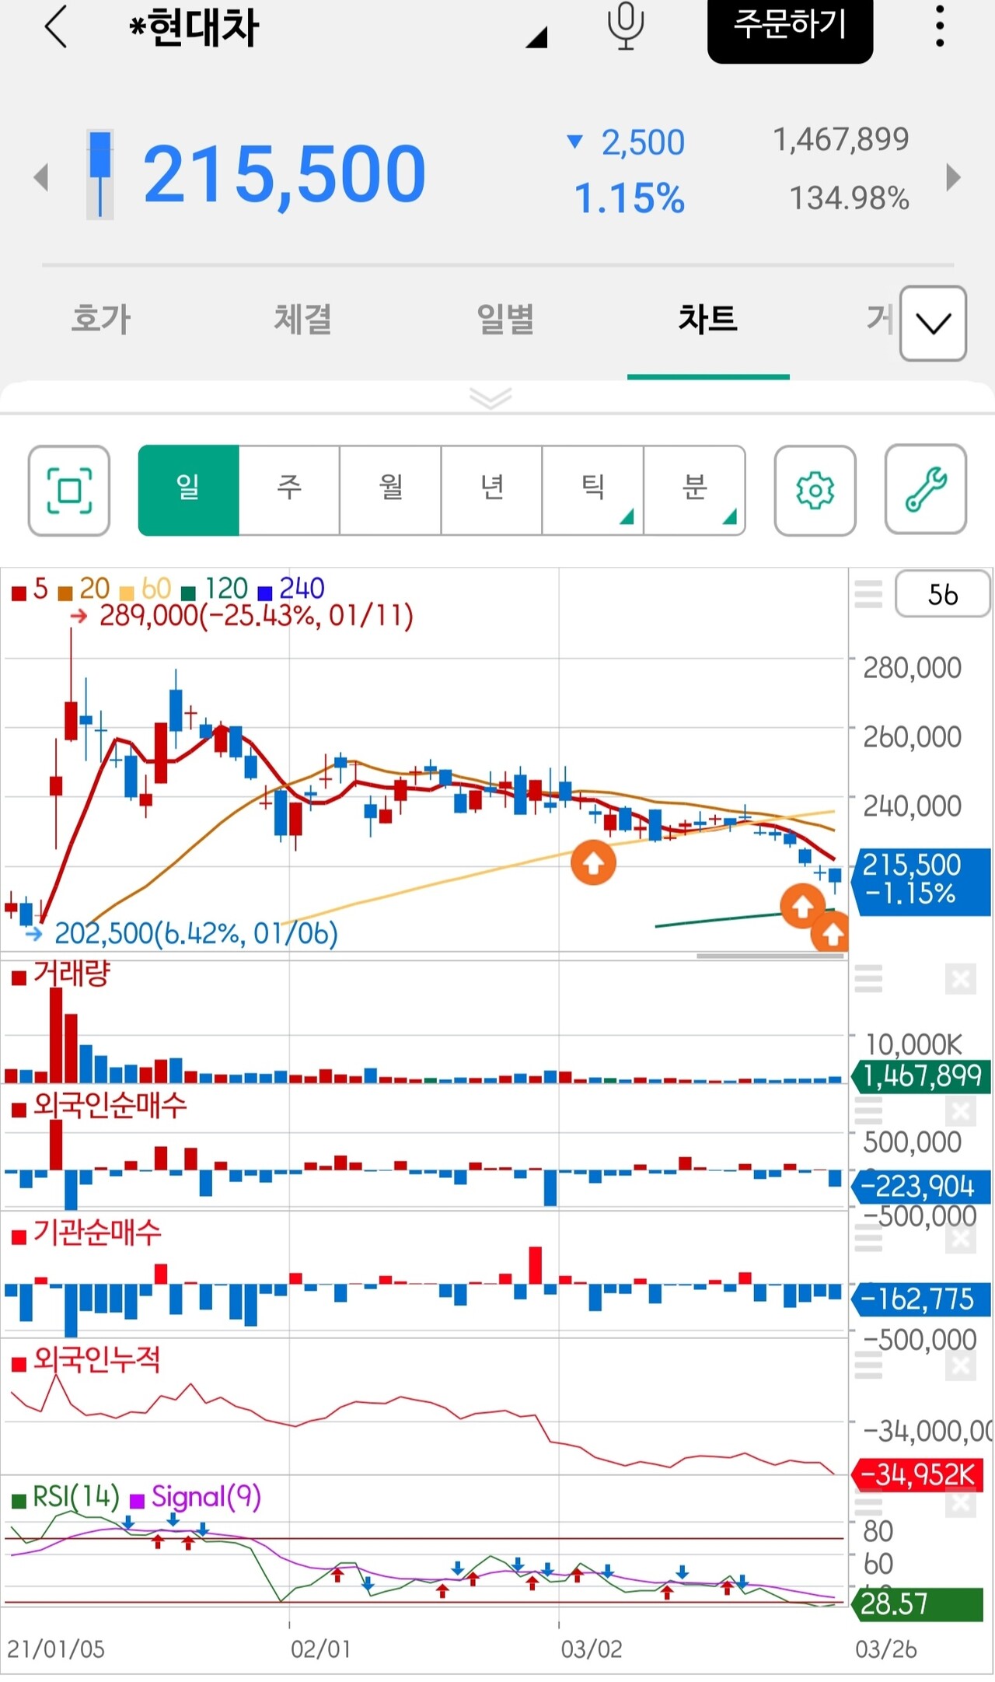Close the 거래량 volume indicator panel
Screen dimensions: 995x1682
click(x=960, y=979)
